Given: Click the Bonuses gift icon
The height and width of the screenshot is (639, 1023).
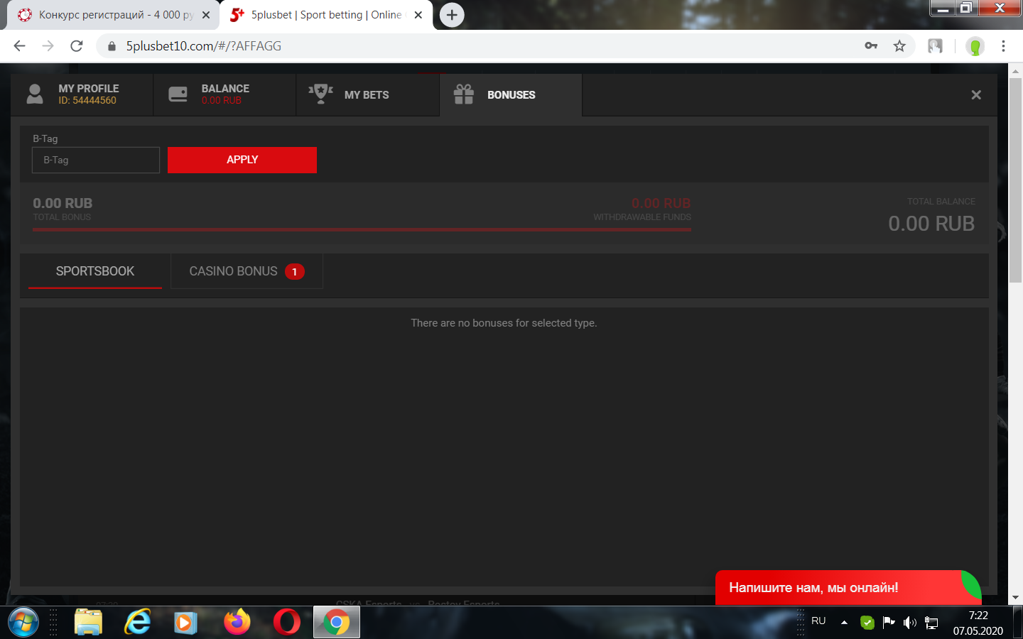Looking at the screenshot, I should click(x=464, y=94).
